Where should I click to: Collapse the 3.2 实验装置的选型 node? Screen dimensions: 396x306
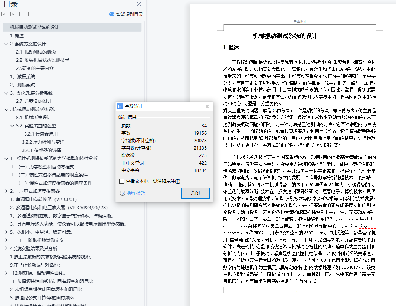12,125
